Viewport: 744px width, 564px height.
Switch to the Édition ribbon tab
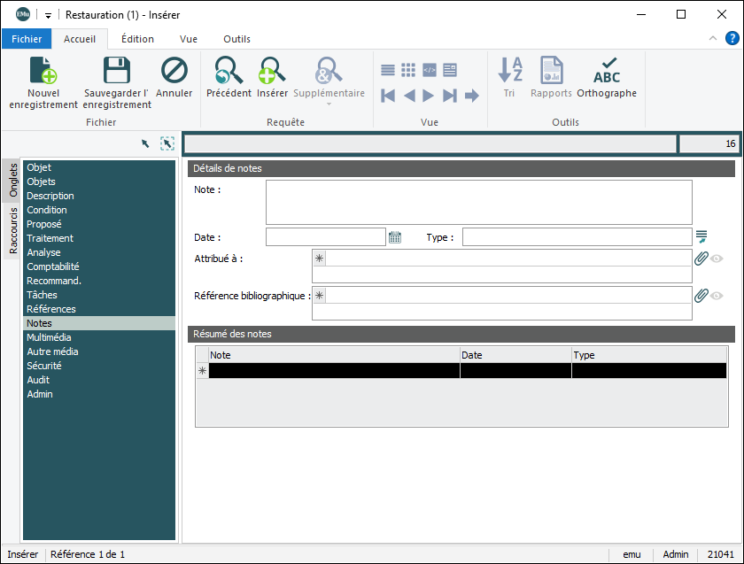[137, 39]
